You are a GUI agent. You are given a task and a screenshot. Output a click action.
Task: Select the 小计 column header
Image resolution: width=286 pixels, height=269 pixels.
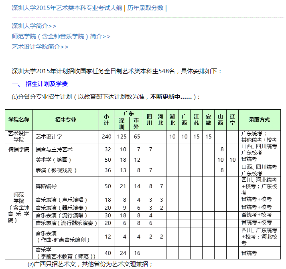coord(106,120)
